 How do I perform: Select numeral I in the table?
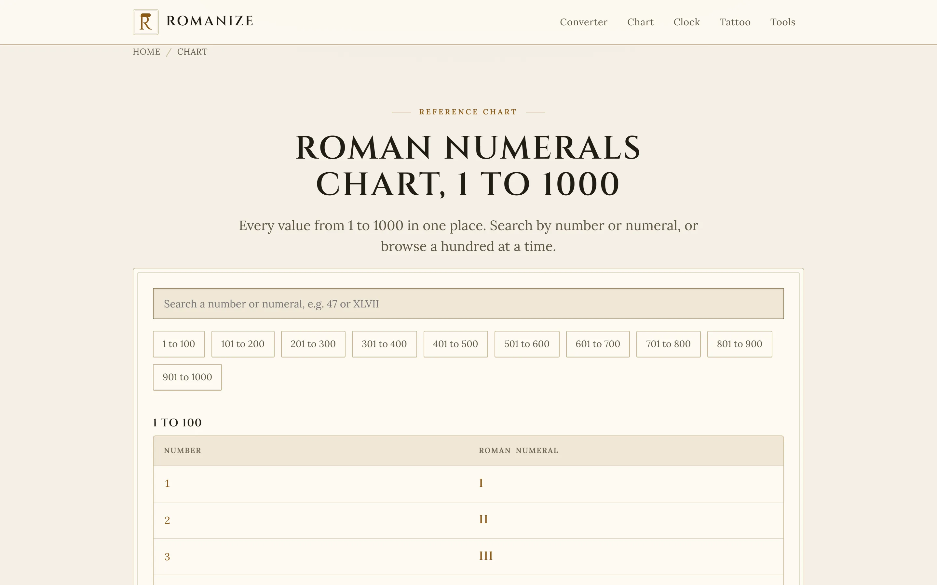click(481, 483)
